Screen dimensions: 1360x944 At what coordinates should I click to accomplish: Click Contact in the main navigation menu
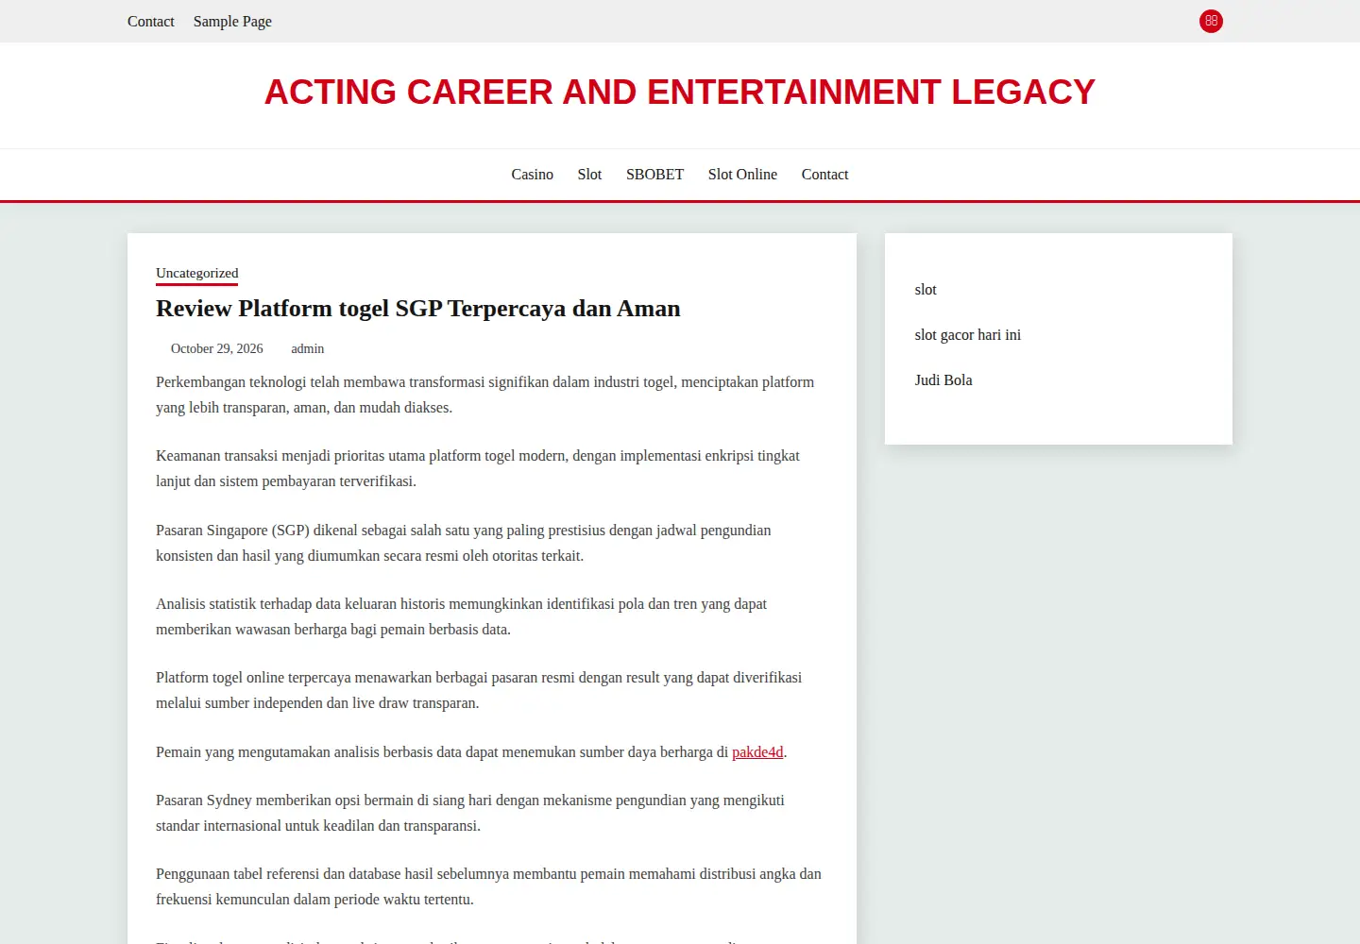pos(824,175)
